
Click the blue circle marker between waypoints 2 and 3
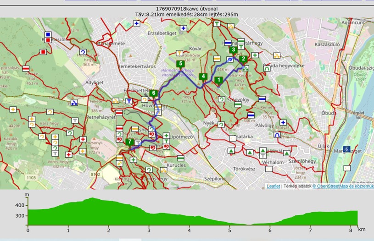(230, 60)
